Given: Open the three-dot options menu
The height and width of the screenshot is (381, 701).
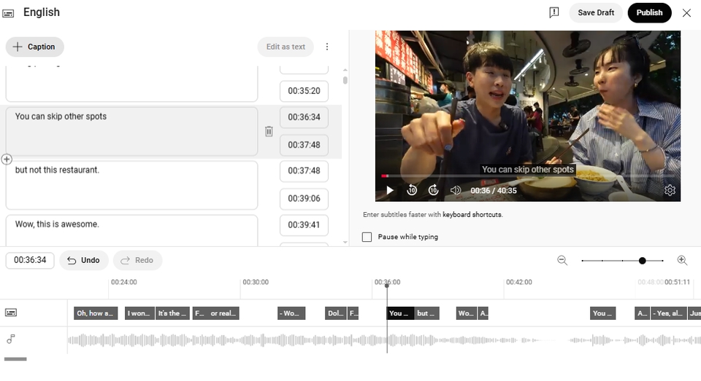Looking at the screenshot, I should (327, 47).
